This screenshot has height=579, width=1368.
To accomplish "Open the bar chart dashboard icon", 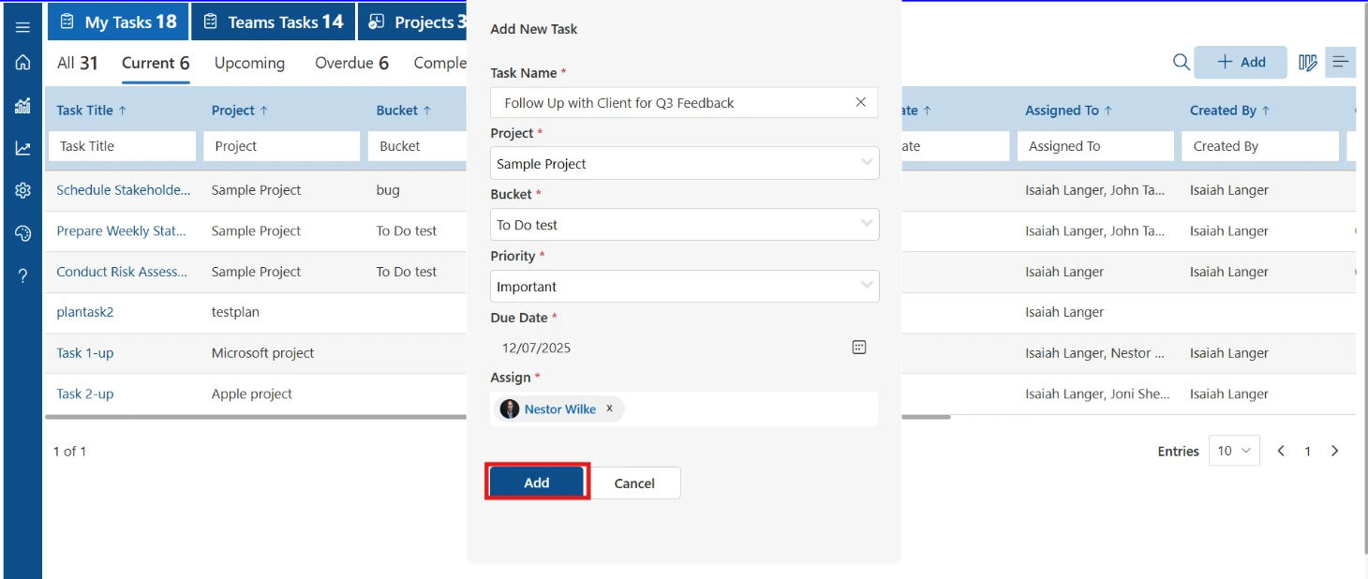I will click(x=22, y=105).
